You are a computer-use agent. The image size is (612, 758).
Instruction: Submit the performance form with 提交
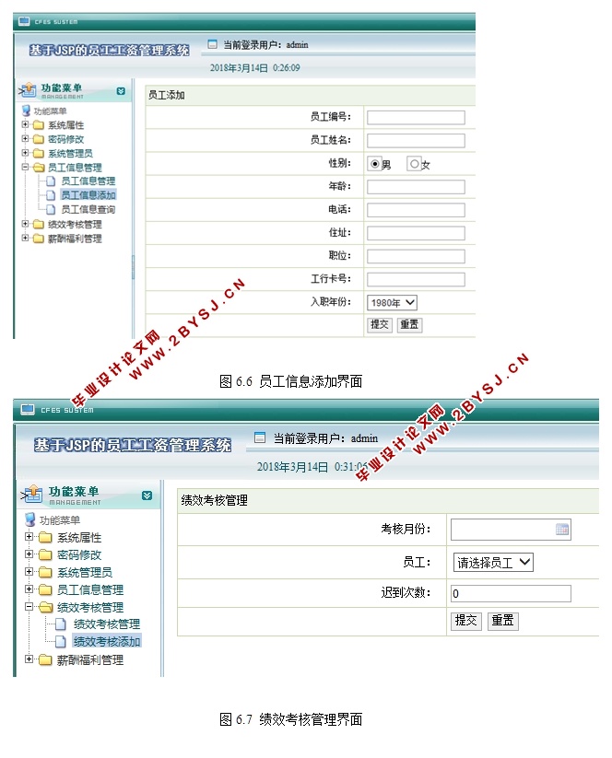465,621
